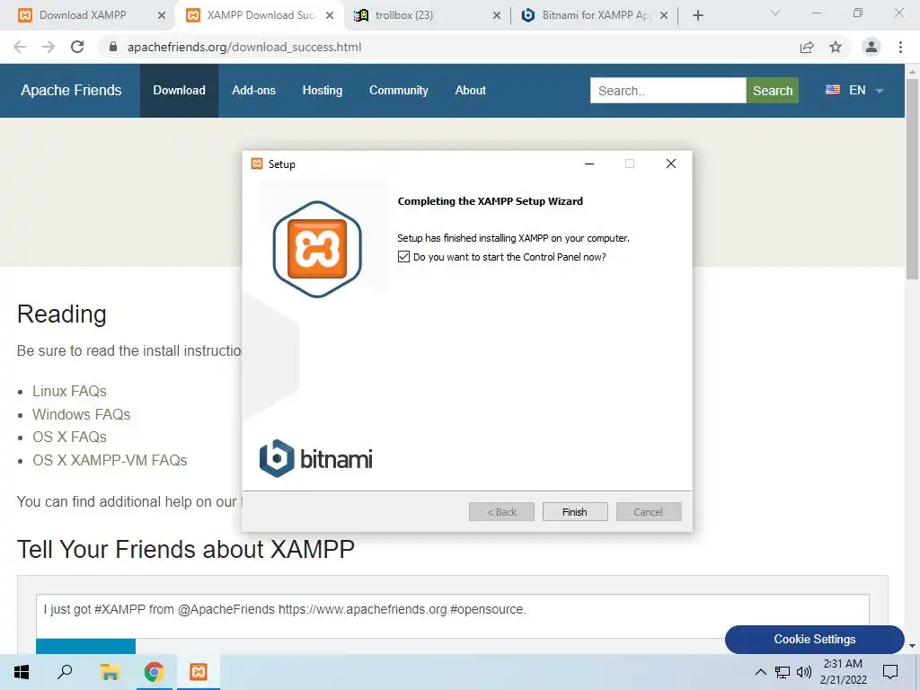Reload the current page
Screen dimensions: 920x690
[77, 47]
